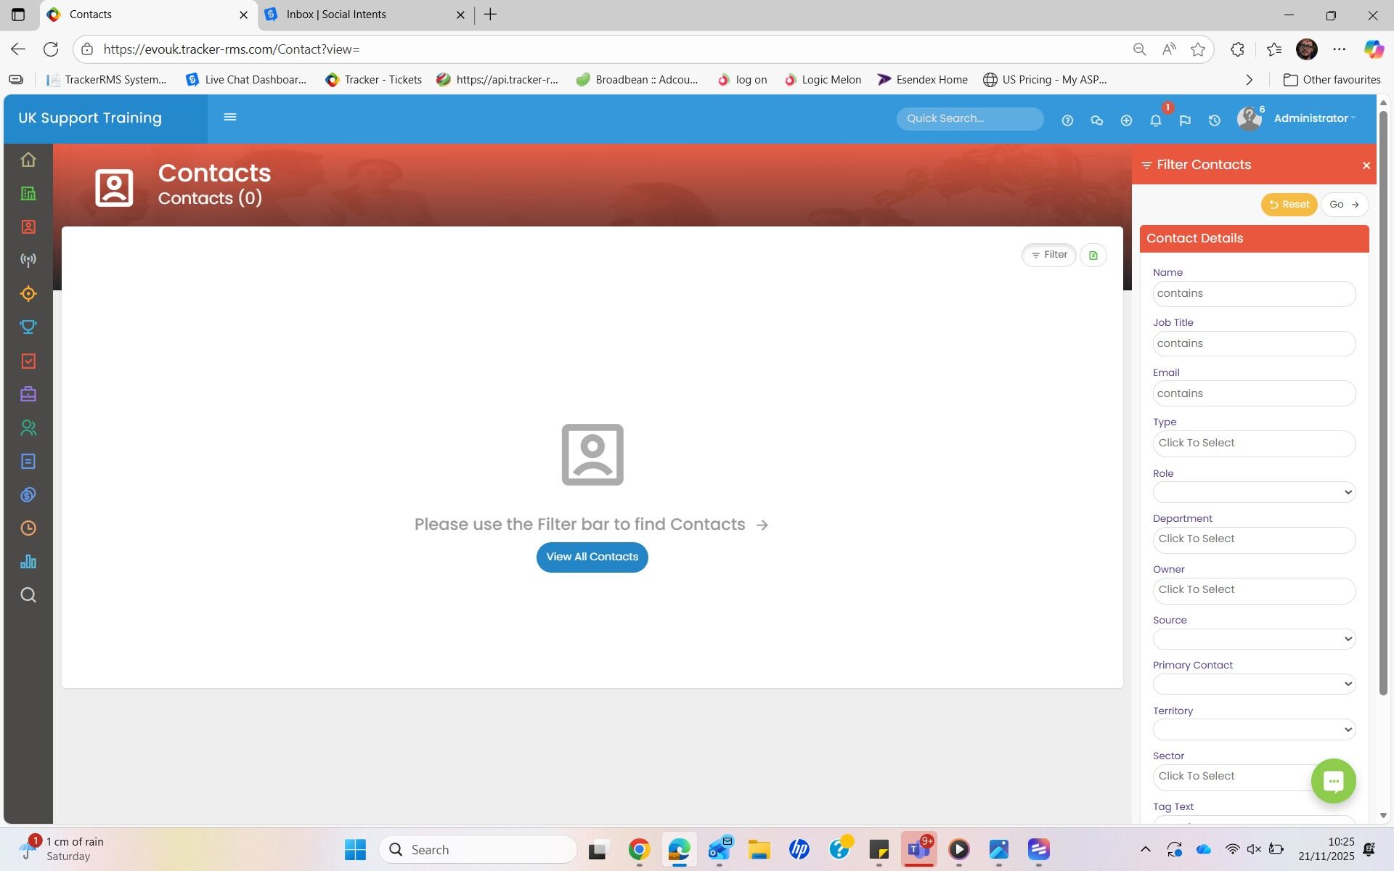Close the Filter Contacts panel
The height and width of the screenshot is (871, 1394).
[1366, 165]
